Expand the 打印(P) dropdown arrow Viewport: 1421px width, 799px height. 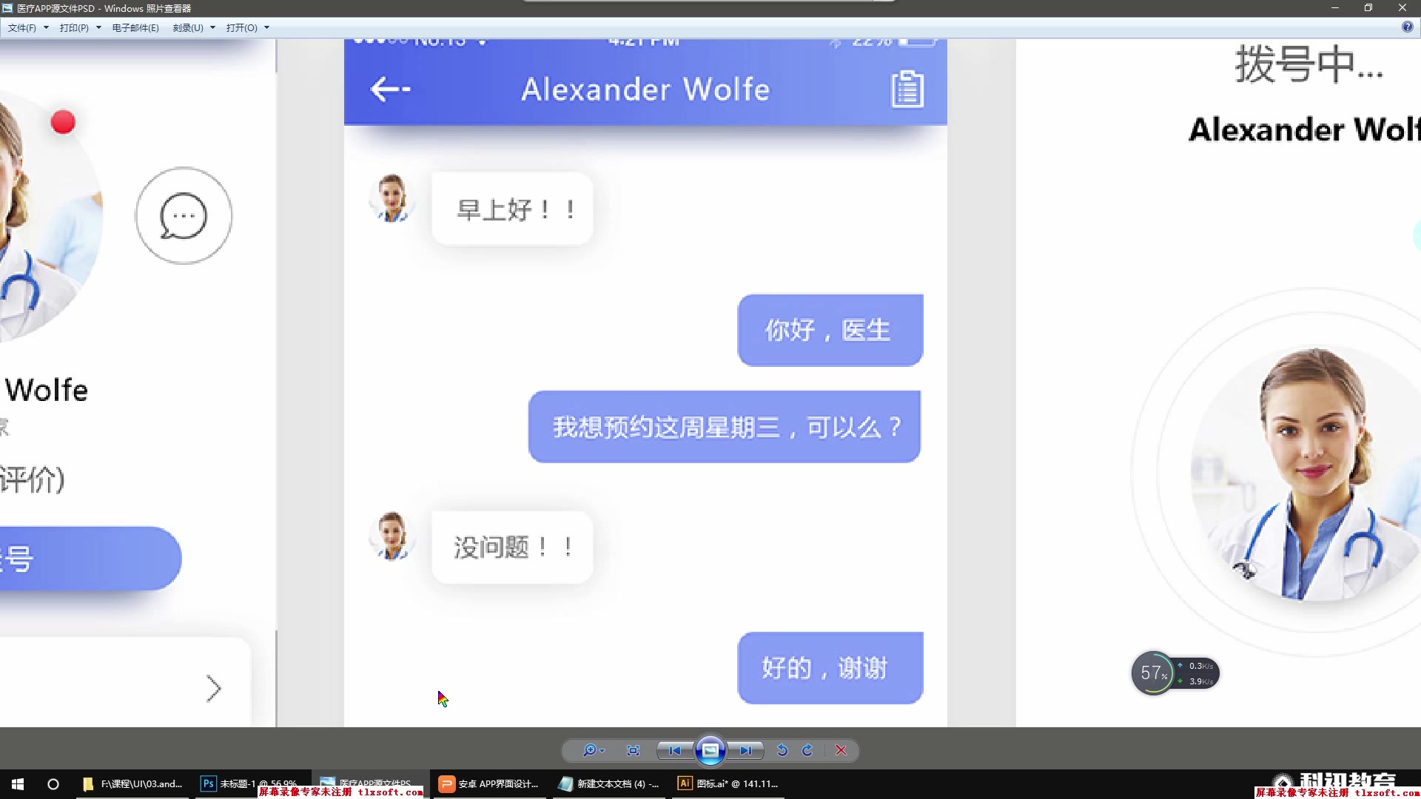98,27
